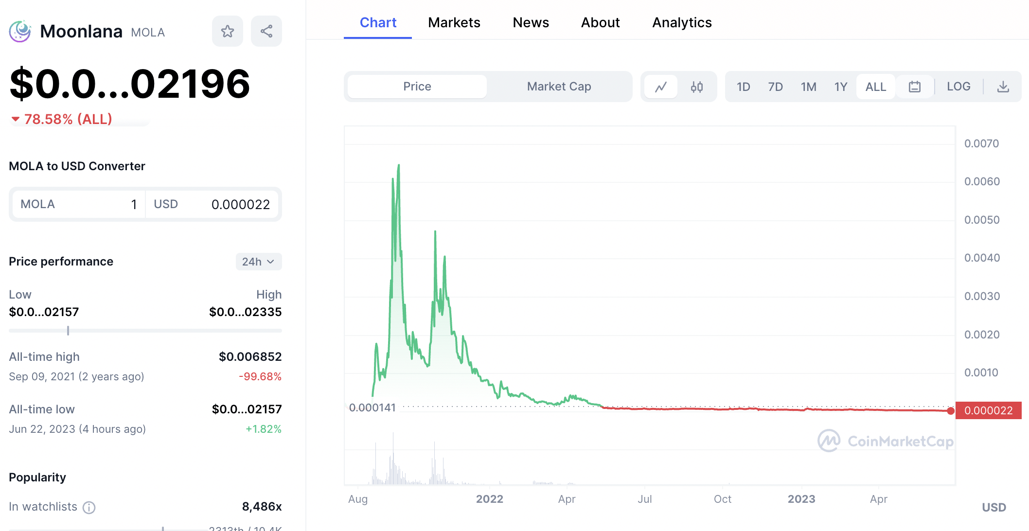Select the 1M time range
The image size is (1029, 531).
click(808, 87)
